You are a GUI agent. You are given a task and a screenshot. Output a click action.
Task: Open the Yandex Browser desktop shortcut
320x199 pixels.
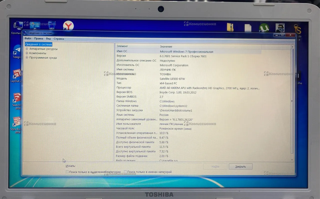[68, 25]
